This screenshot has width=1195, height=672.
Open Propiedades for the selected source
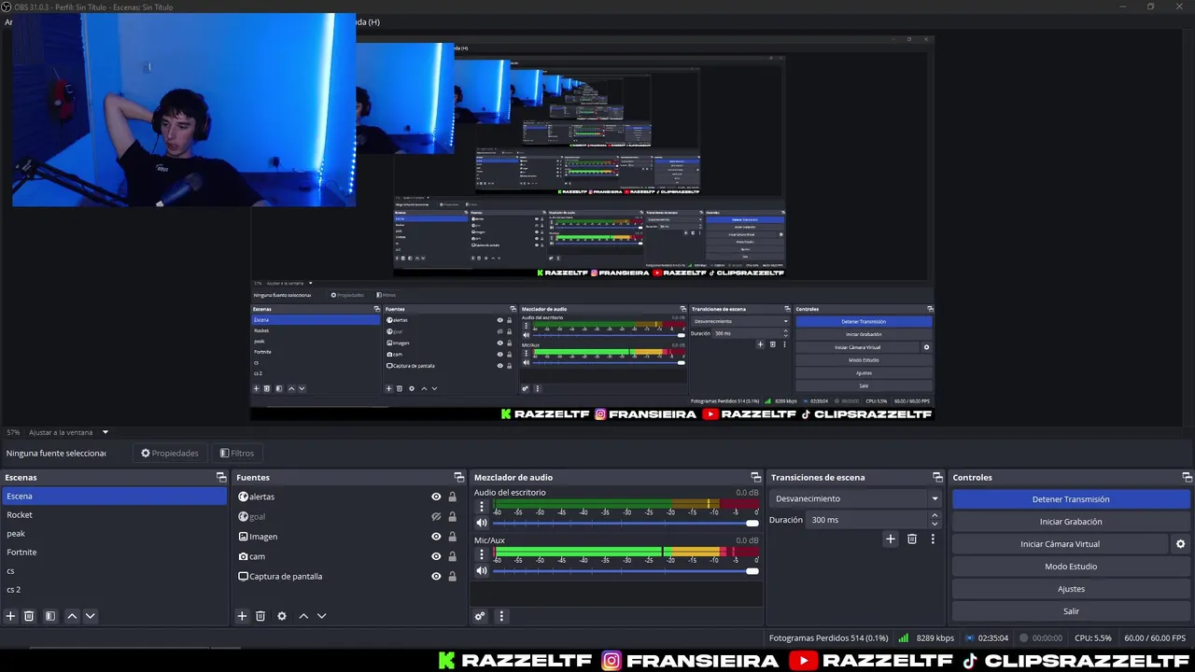point(170,454)
